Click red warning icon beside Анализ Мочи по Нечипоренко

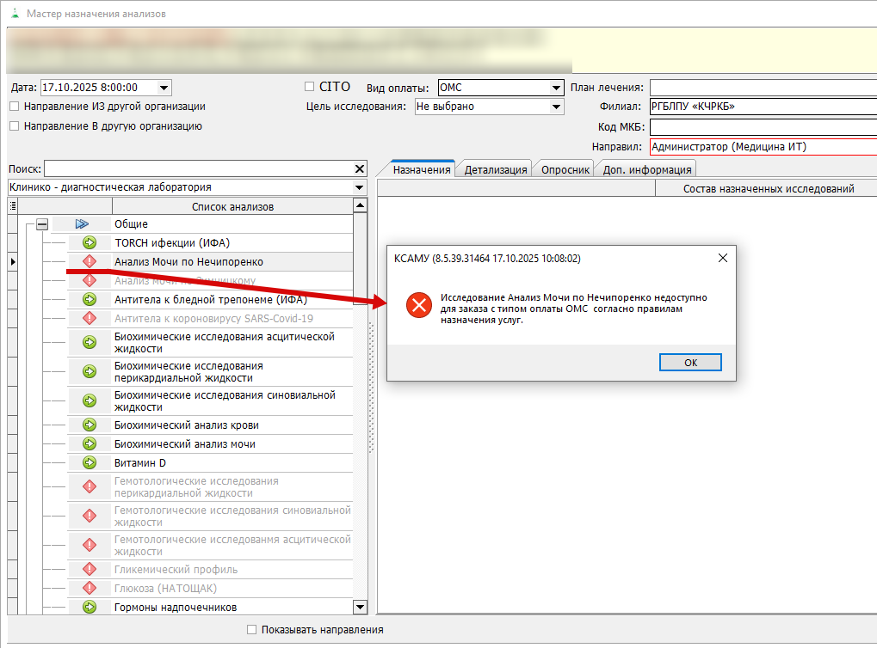click(x=89, y=261)
